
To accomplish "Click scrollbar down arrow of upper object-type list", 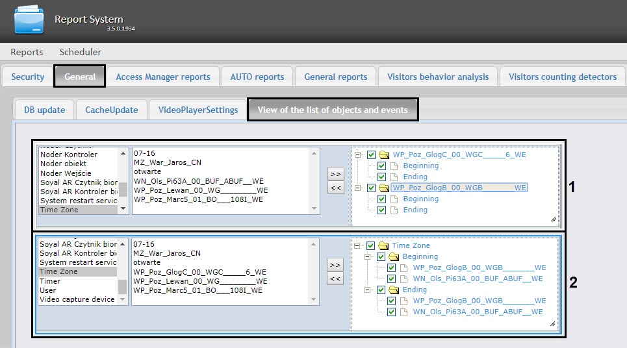I will [123, 209].
